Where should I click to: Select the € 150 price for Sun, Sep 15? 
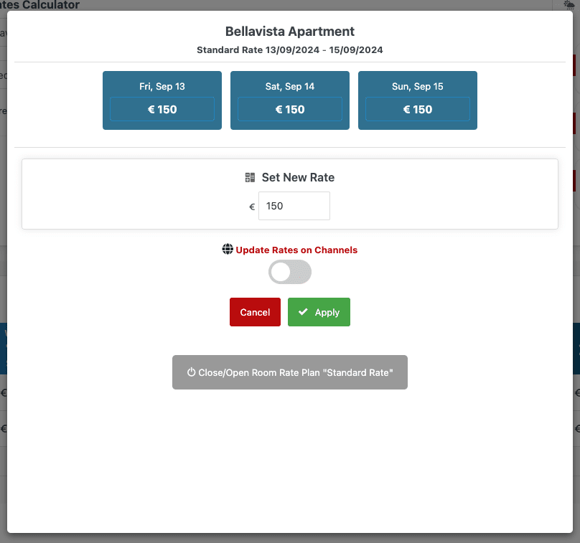[x=418, y=110]
